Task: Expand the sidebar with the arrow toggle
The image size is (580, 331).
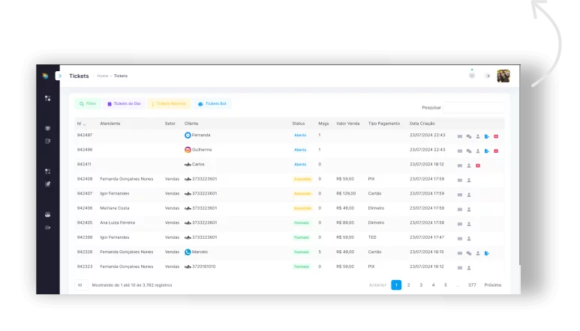Action: point(59,76)
